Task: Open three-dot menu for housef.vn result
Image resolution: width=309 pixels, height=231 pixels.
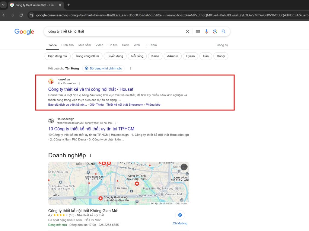Action: (79, 83)
